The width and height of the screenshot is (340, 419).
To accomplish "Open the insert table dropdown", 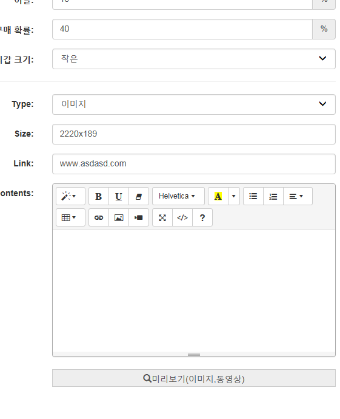I will pos(70,217).
